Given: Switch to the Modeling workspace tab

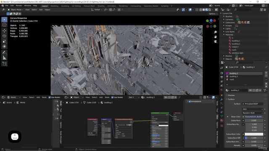Looking at the screenshot, I should [54, 6].
